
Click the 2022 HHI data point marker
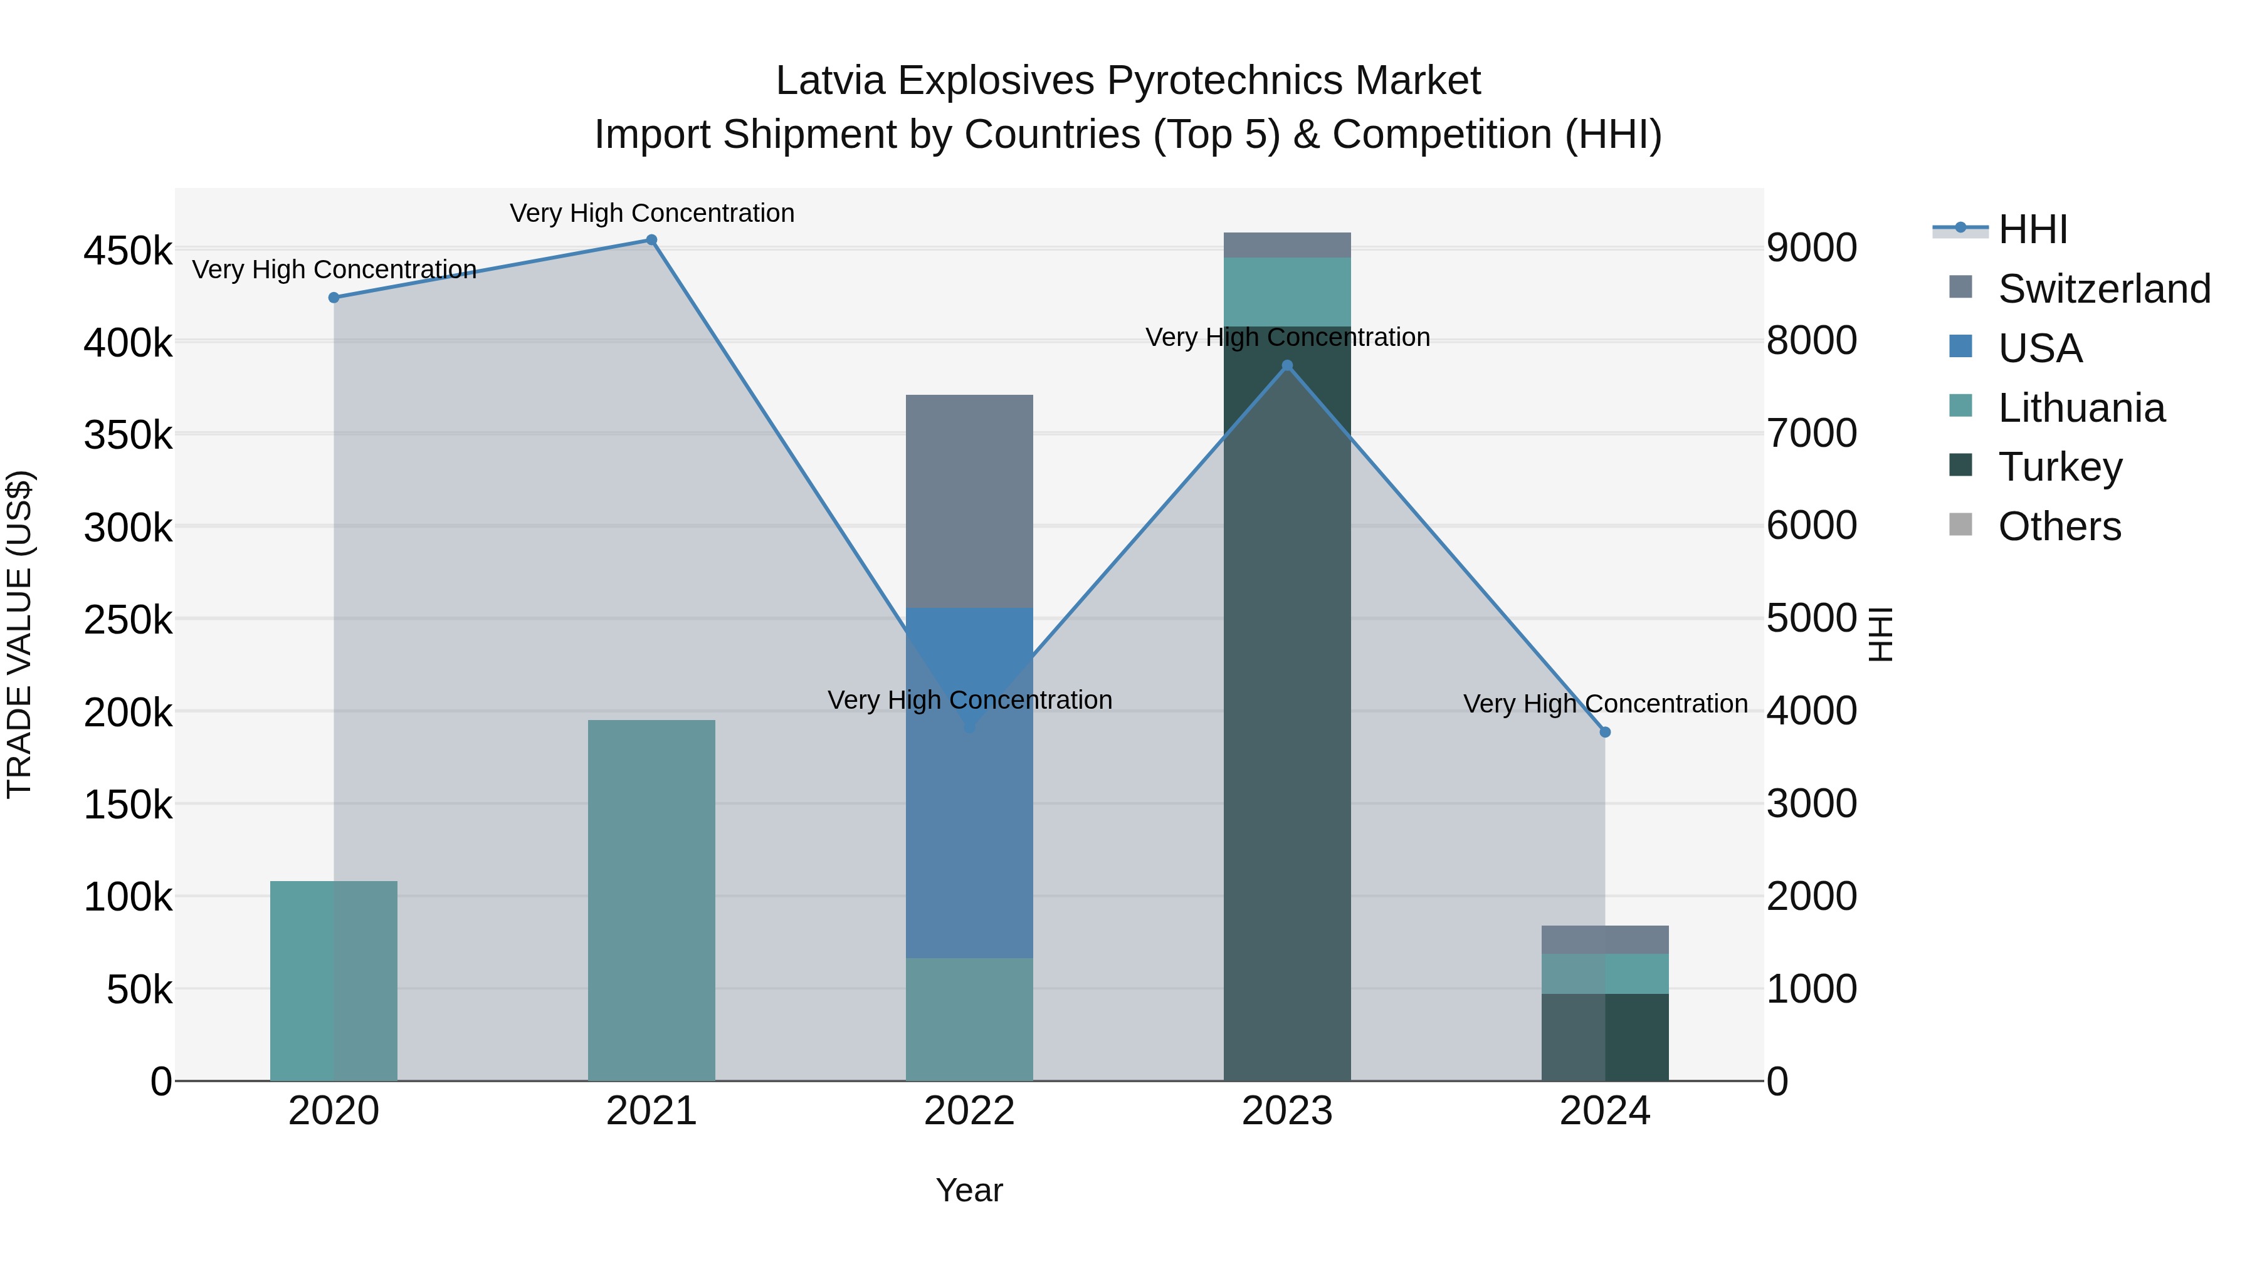[970, 727]
